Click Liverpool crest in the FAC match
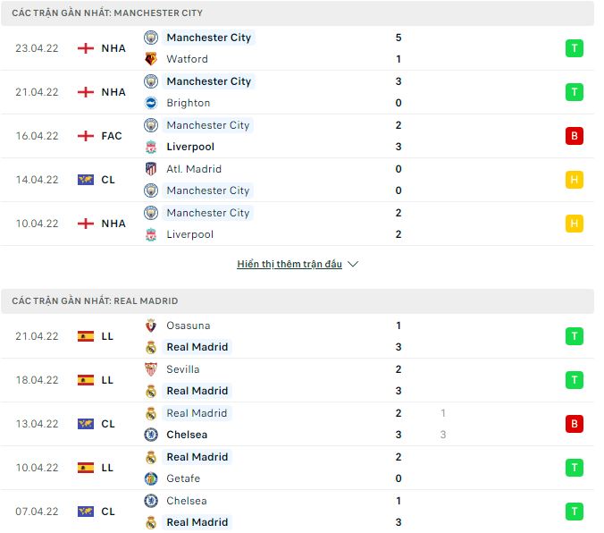The height and width of the screenshot is (533, 604). [x=151, y=147]
